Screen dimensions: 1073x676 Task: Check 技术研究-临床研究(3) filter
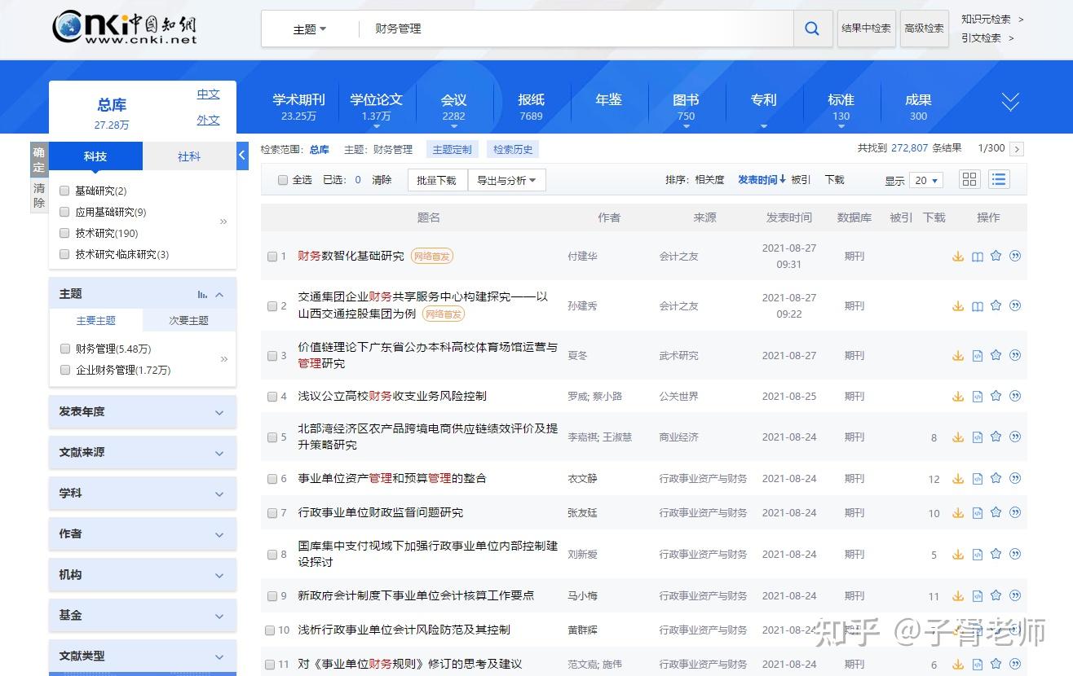pos(64,254)
